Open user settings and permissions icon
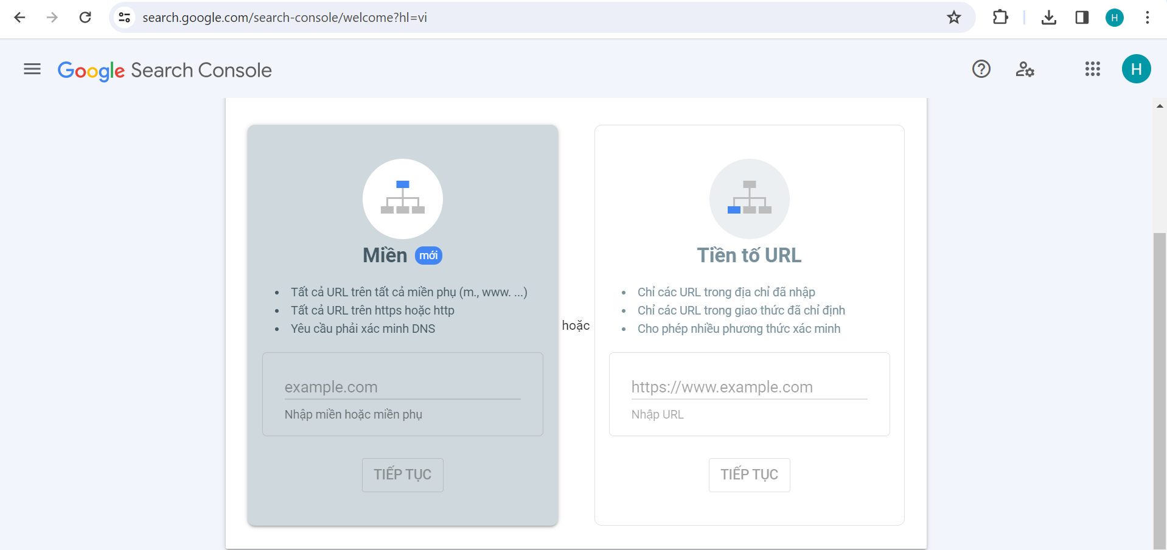 coord(1025,69)
